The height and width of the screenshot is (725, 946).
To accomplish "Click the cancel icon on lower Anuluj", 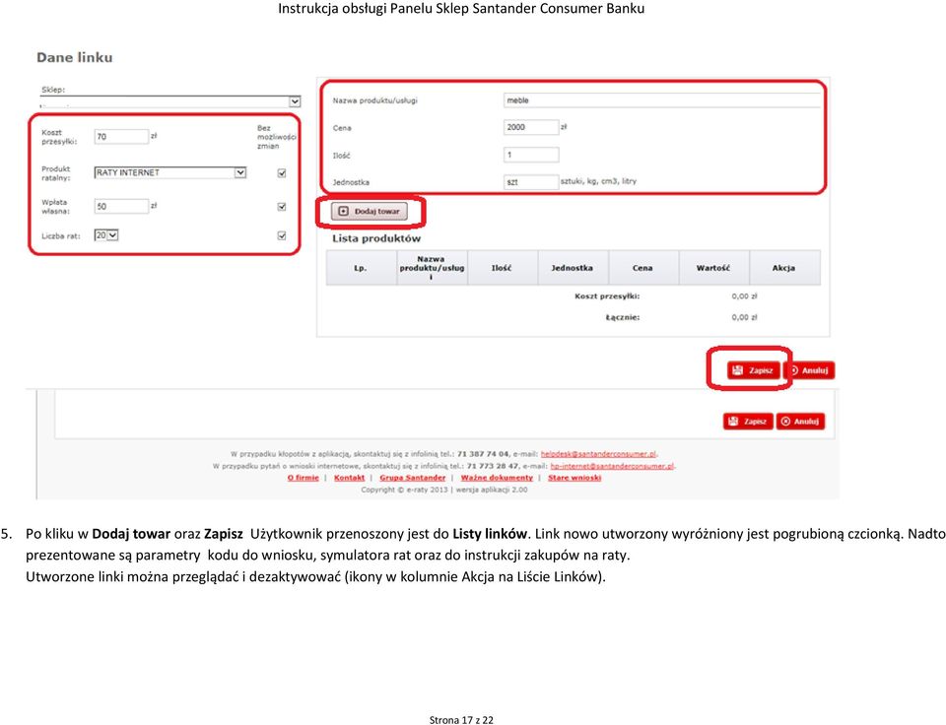I will click(785, 421).
